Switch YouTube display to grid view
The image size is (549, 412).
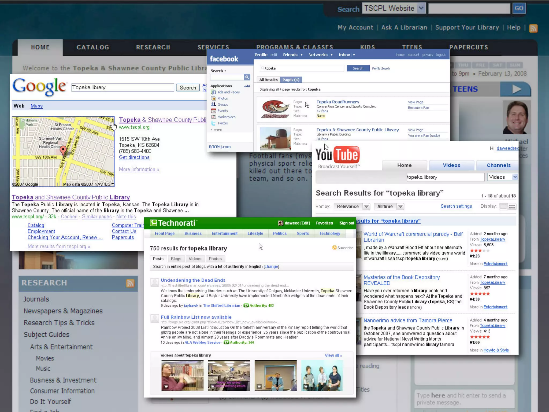pos(512,207)
